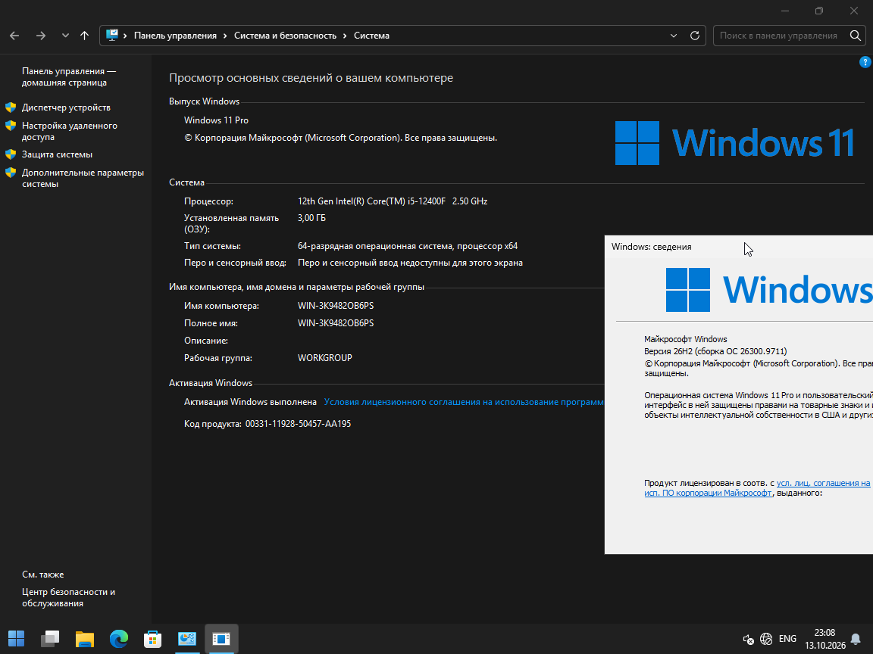Switch to the Control Panel taskbar button
The height and width of the screenshot is (654, 873).
(187, 639)
